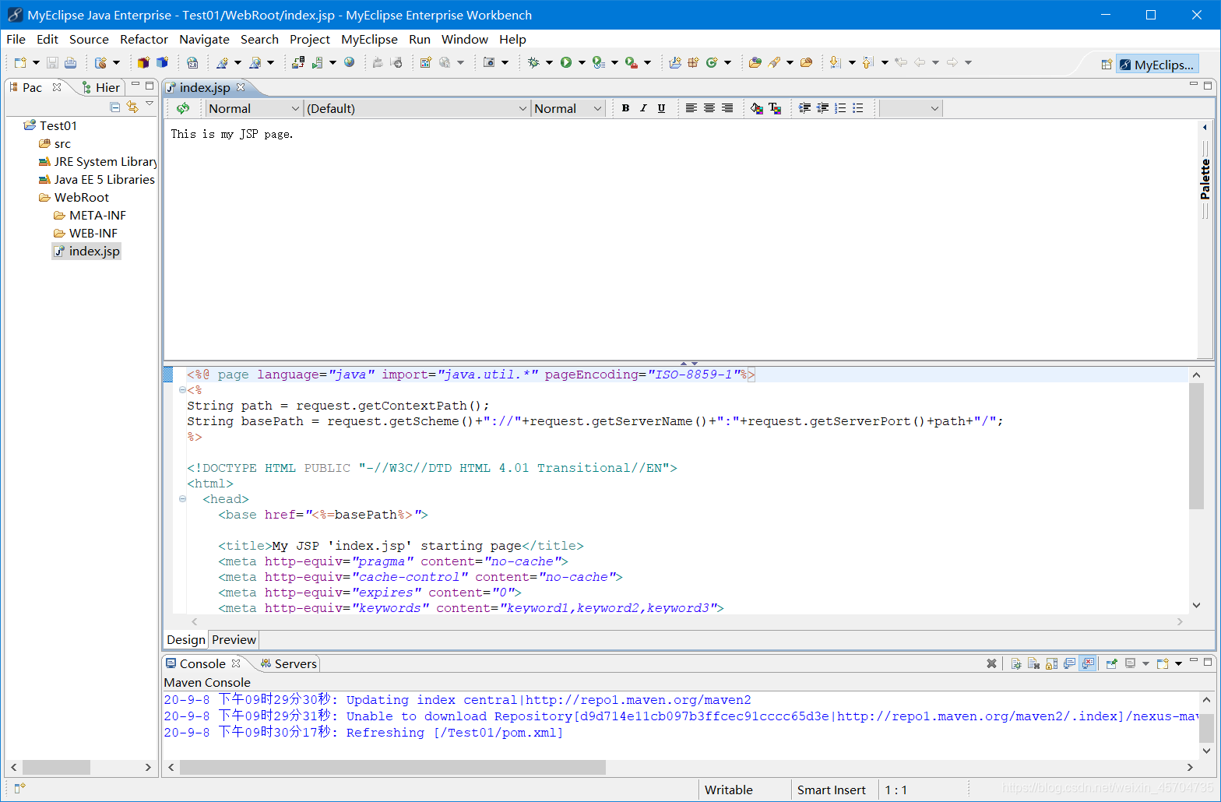Viewport: 1221px width, 802px height.
Task: Click the camera capture toolbar icon
Action: coord(489,62)
